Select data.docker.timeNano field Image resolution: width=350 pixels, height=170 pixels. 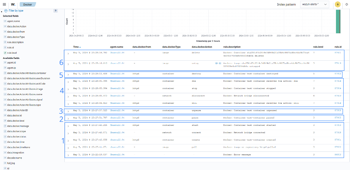click(x=18, y=147)
